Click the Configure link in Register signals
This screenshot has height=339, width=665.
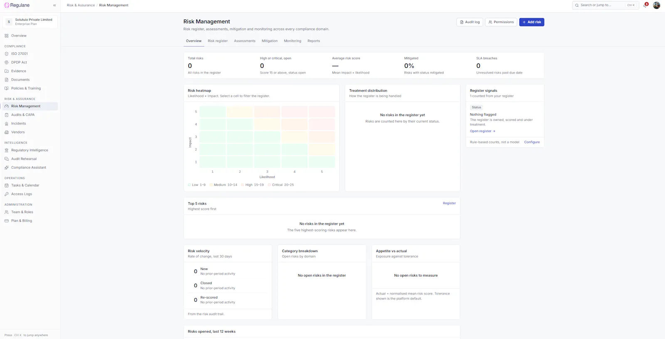(x=532, y=142)
